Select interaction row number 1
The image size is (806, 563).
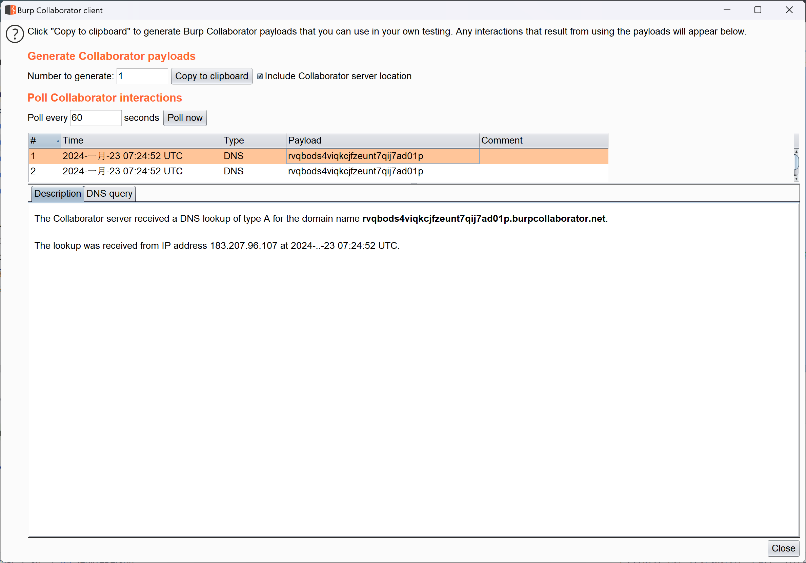(x=318, y=156)
